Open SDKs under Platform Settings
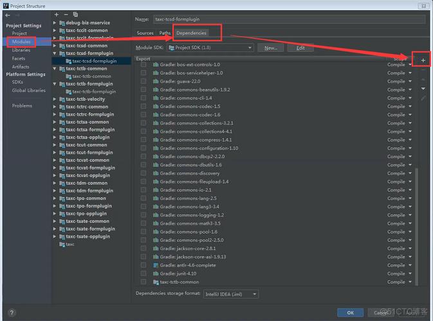Image resolution: width=433 pixels, height=321 pixels. (17, 82)
